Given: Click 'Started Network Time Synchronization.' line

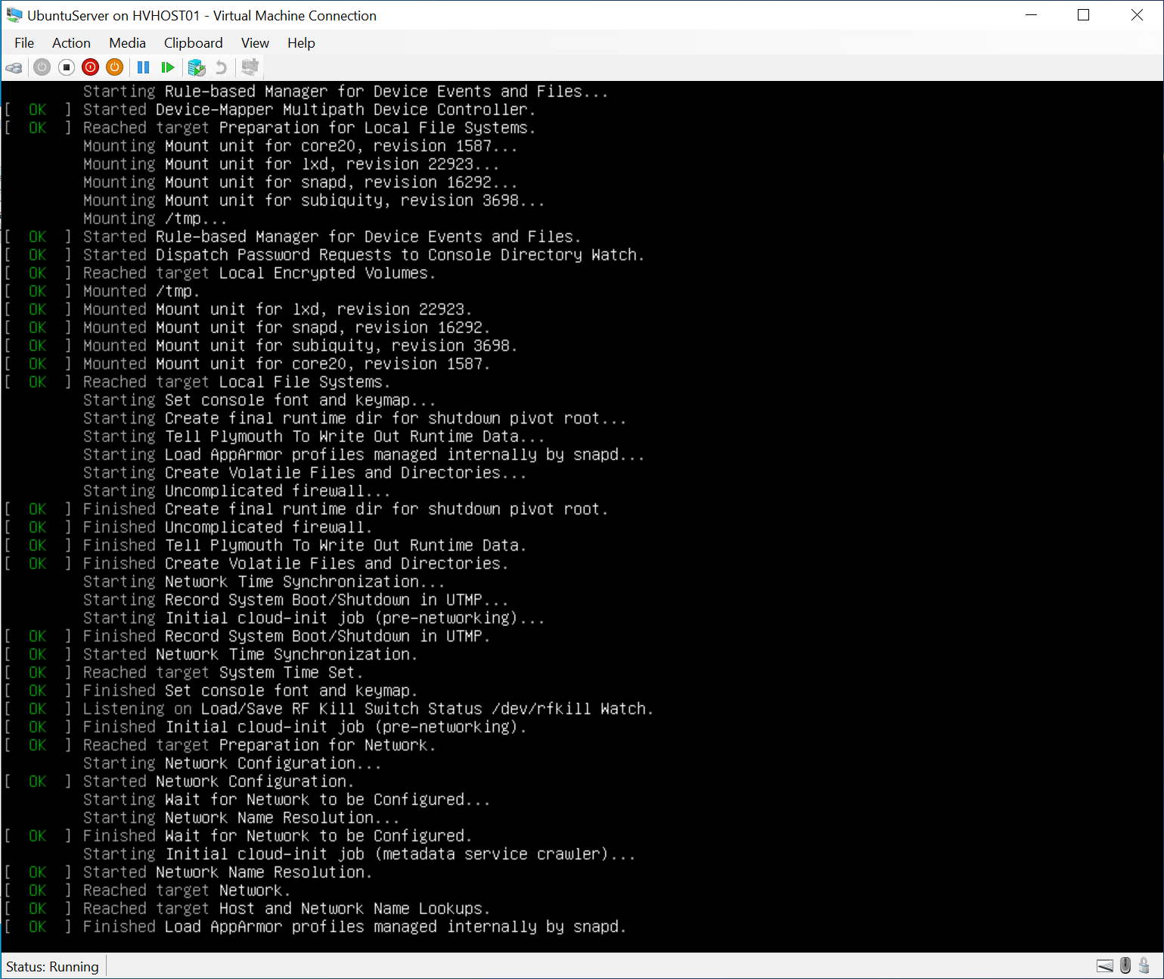Looking at the screenshot, I should click(x=250, y=654).
